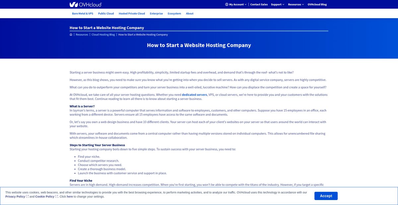Click the underlined page title above breadcrumb
Image resolution: width=398 pixels, height=205 pixels.
click(107, 28)
